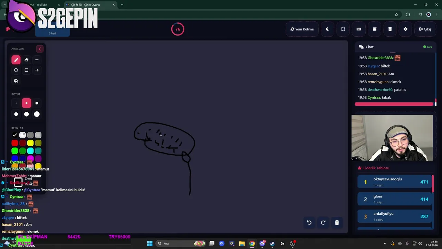Image resolution: width=442 pixels, height=249 pixels.
Task: Pick the black color with checkmark
Action: coord(15,135)
